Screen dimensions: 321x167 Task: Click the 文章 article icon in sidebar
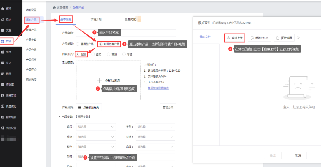coord(3,30)
